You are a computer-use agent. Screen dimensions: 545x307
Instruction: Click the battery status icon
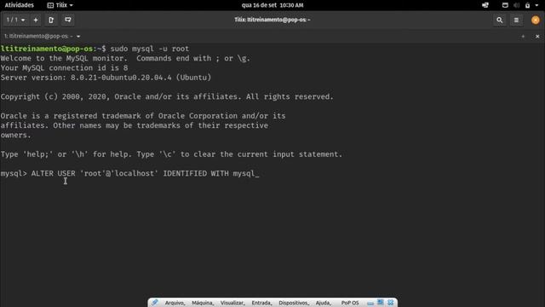coord(528,5)
